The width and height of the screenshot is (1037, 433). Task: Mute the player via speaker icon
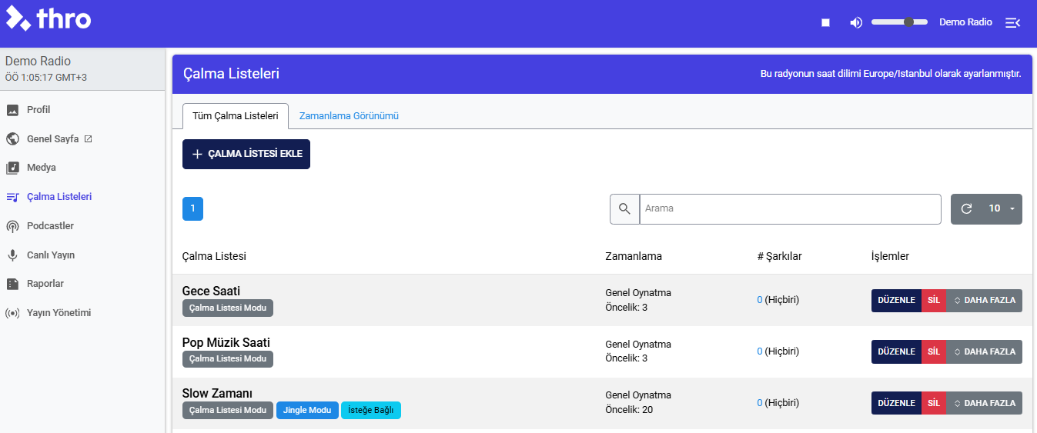(x=856, y=23)
